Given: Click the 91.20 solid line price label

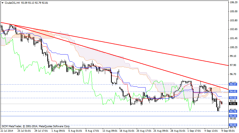Looking at the screenshot, I should (233, 116).
